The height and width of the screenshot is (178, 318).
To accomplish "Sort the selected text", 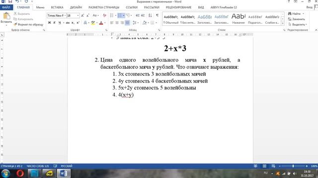I will pyautogui.click(x=150, y=15).
